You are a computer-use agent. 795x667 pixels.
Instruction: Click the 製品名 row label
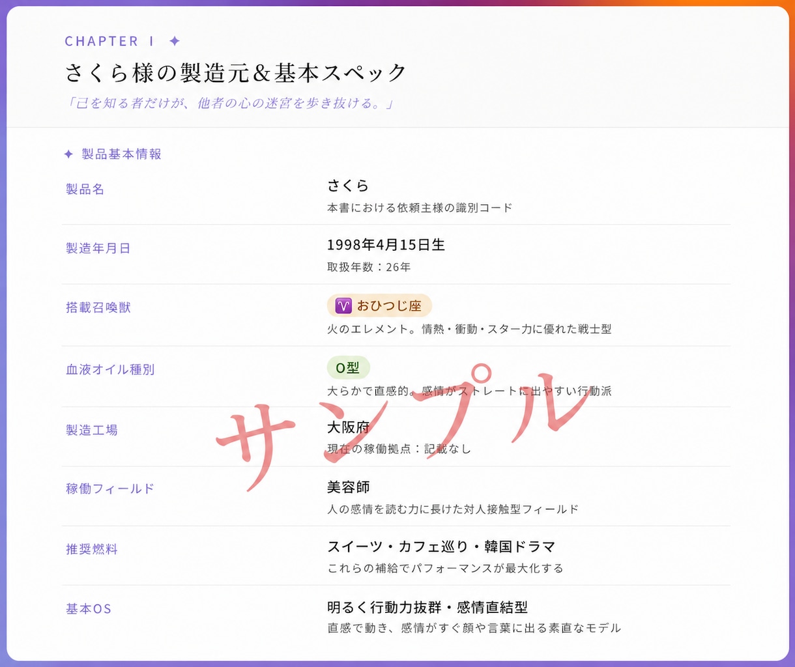click(85, 189)
